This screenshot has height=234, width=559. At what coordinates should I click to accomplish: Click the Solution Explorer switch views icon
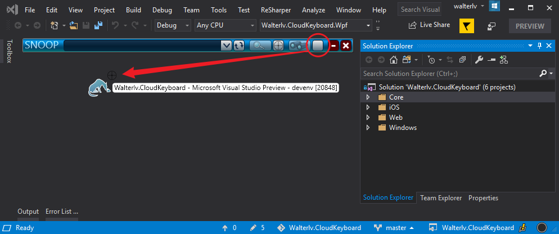[x=406, y=60]
